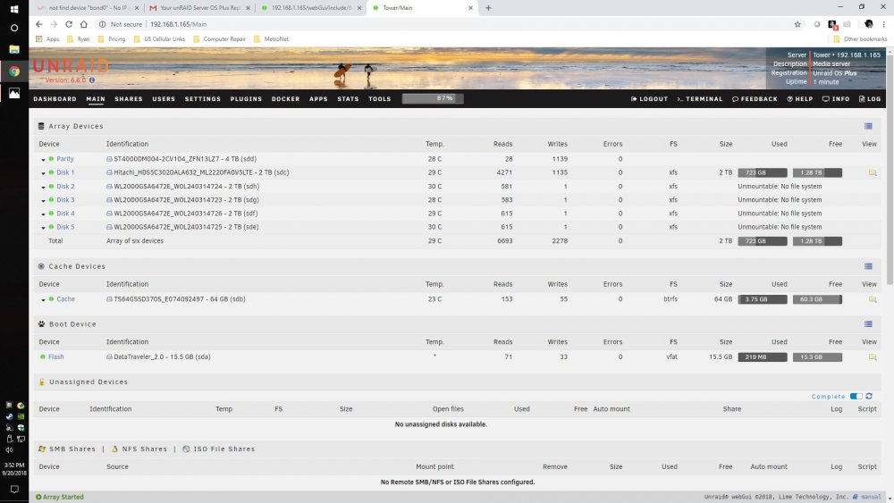Expand Cache device dropdown arrow
Image resolution: width=894 pixels, height=503 pixels.
[x=43, y=300]
